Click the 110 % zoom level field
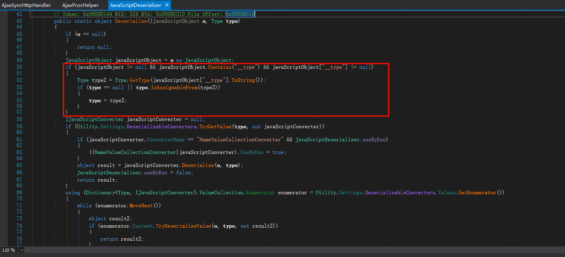Image resolution: width=565 pixels, height=257 pixels. (x=9, y=250)
